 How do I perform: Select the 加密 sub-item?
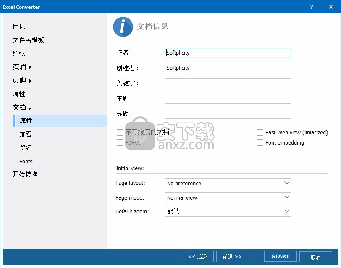pos(26,134)
